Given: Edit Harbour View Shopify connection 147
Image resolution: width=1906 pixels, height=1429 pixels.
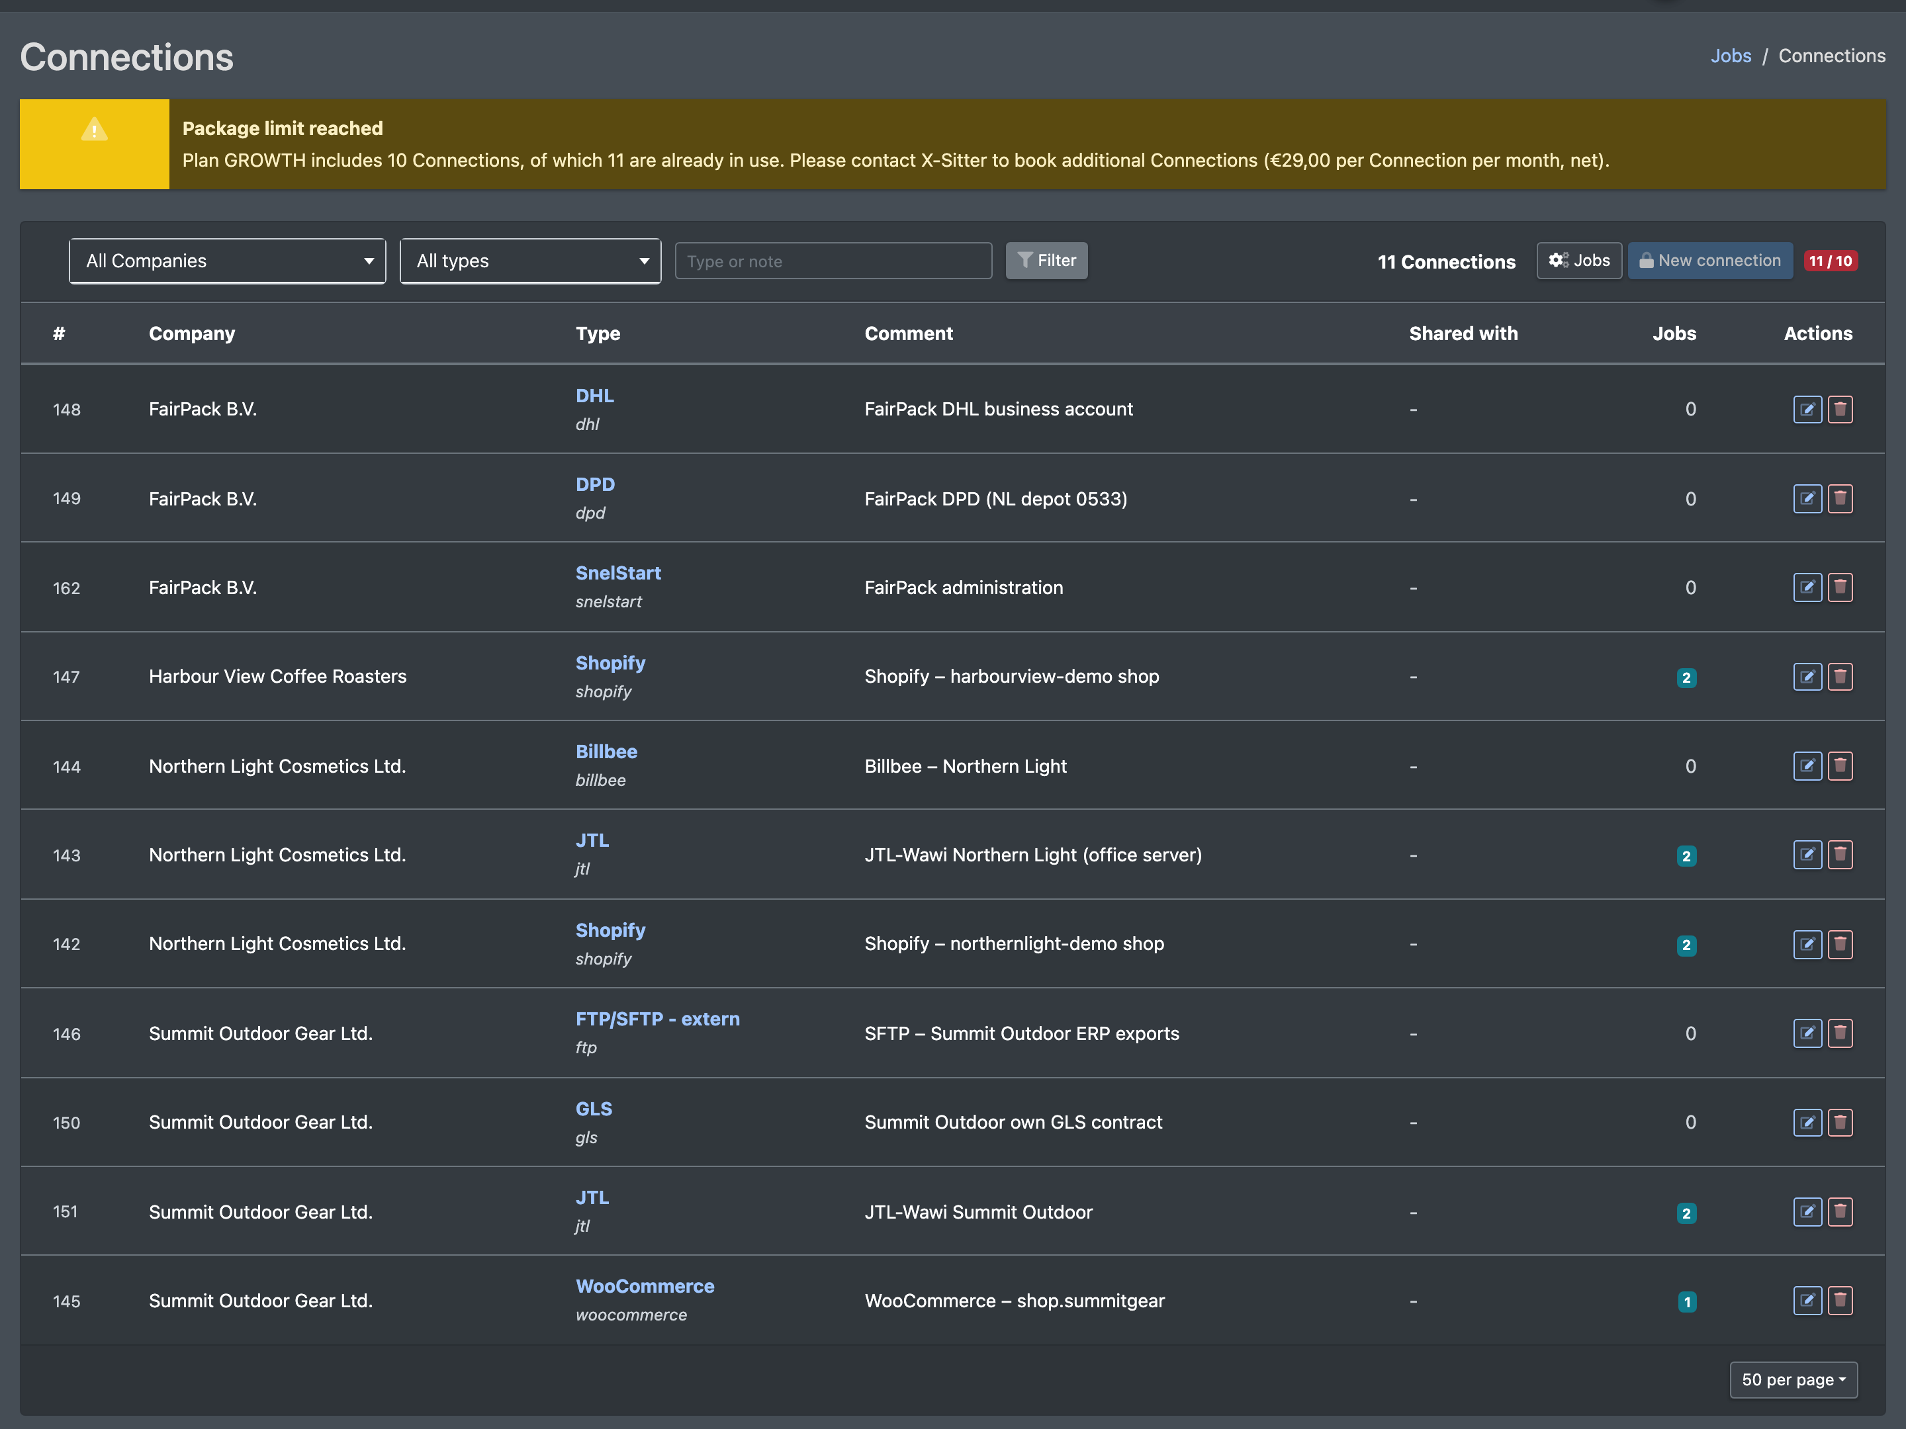Looking at the screenshot, I should point(1807,677).
